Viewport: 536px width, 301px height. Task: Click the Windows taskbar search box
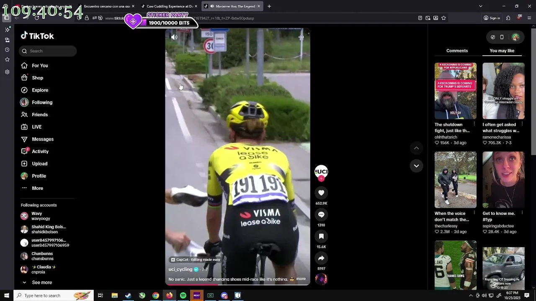pos(54,296)
